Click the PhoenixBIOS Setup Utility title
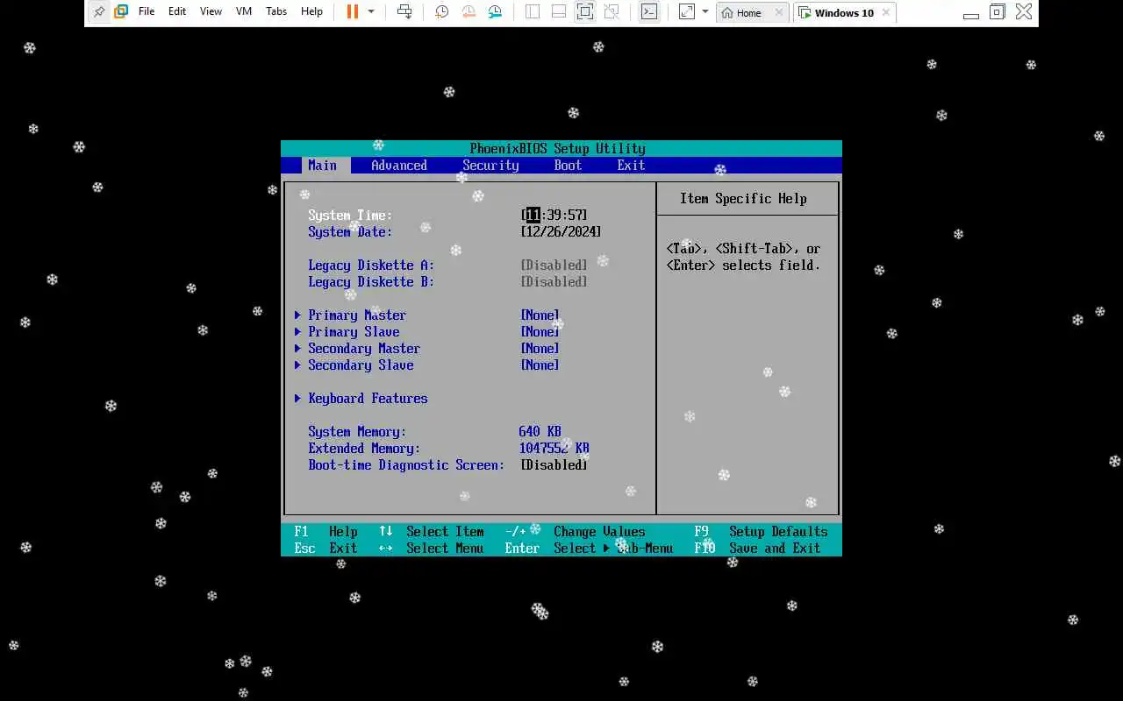The height and width of the screenshot is (701, 1123). pyautogui.click(x=557, y=148)
